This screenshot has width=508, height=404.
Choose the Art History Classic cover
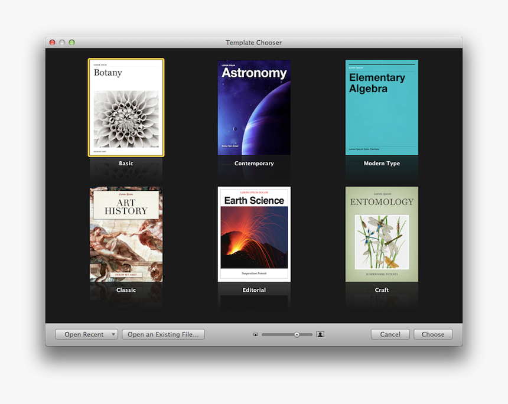(126, 234)
